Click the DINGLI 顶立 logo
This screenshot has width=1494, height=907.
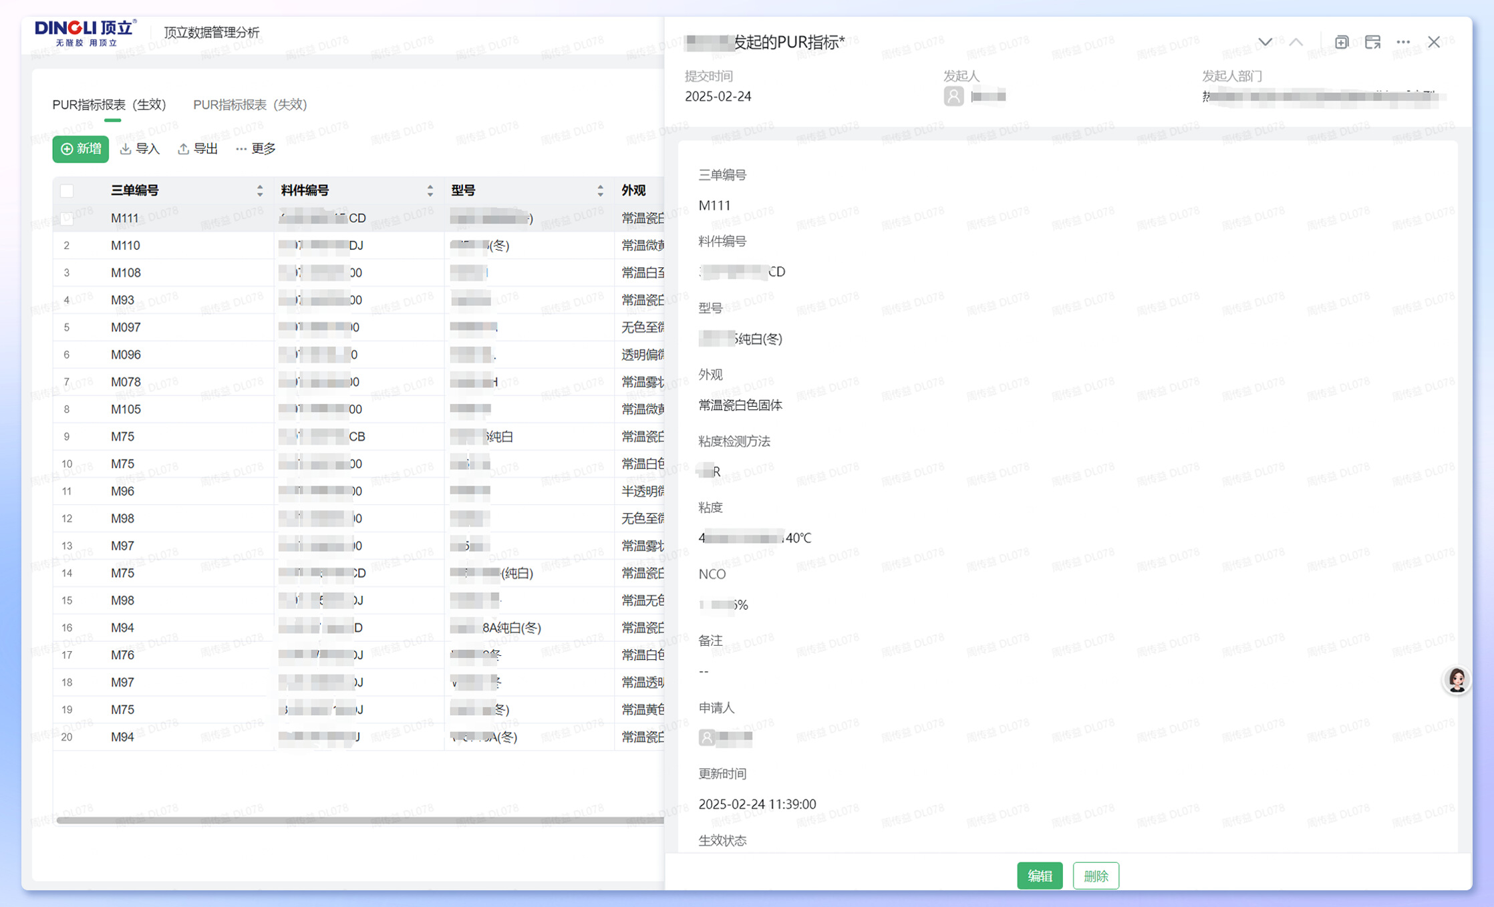point(86,32)
